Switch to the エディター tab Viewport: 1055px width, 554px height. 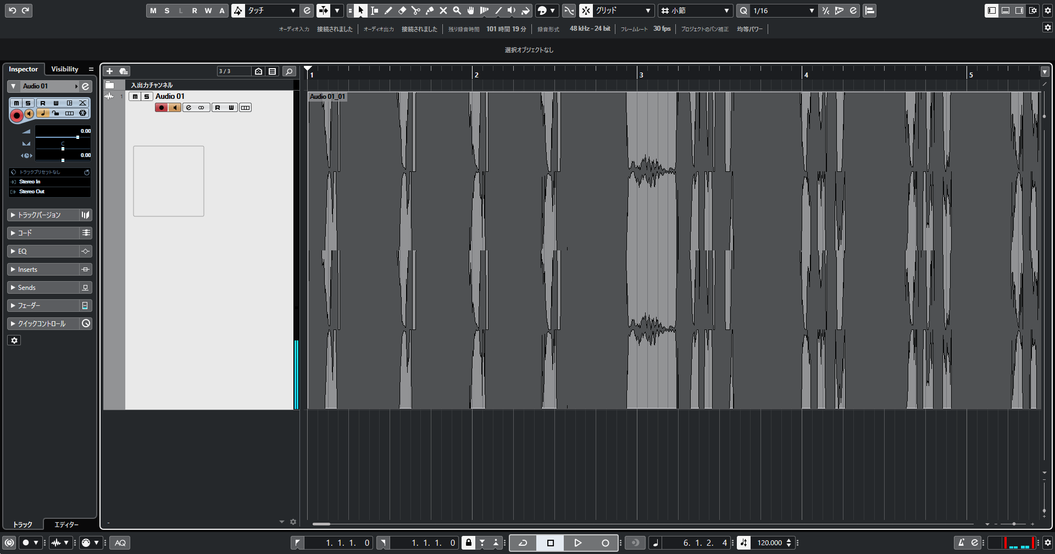tap(66, 524)
